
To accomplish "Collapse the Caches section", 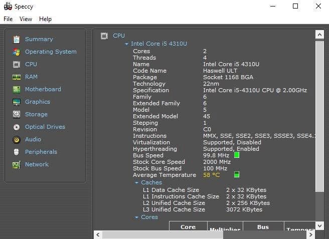I will 136,183.
